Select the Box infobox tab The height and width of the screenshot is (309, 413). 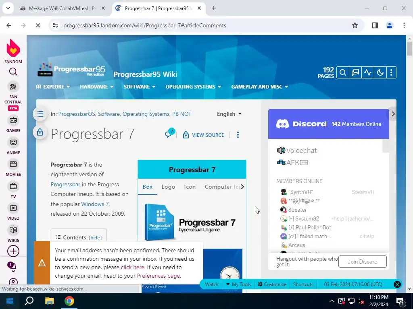coord(148,187)
